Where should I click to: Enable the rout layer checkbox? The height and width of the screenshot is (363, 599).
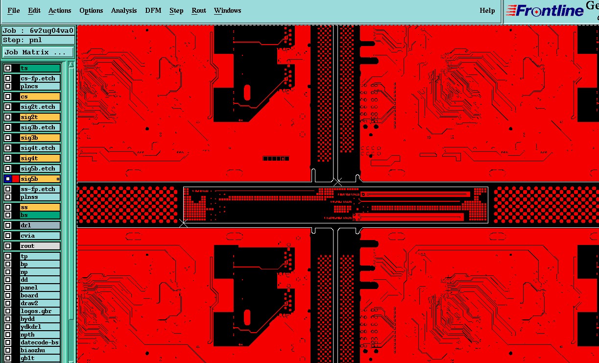8,246
